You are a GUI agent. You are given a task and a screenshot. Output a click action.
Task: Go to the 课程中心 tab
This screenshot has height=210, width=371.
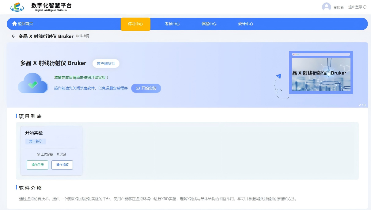click(x=209, y=24)
